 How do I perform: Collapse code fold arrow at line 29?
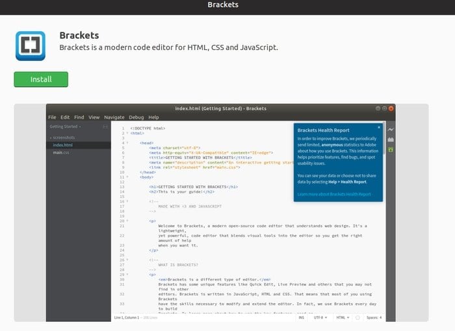click(127, 275)
